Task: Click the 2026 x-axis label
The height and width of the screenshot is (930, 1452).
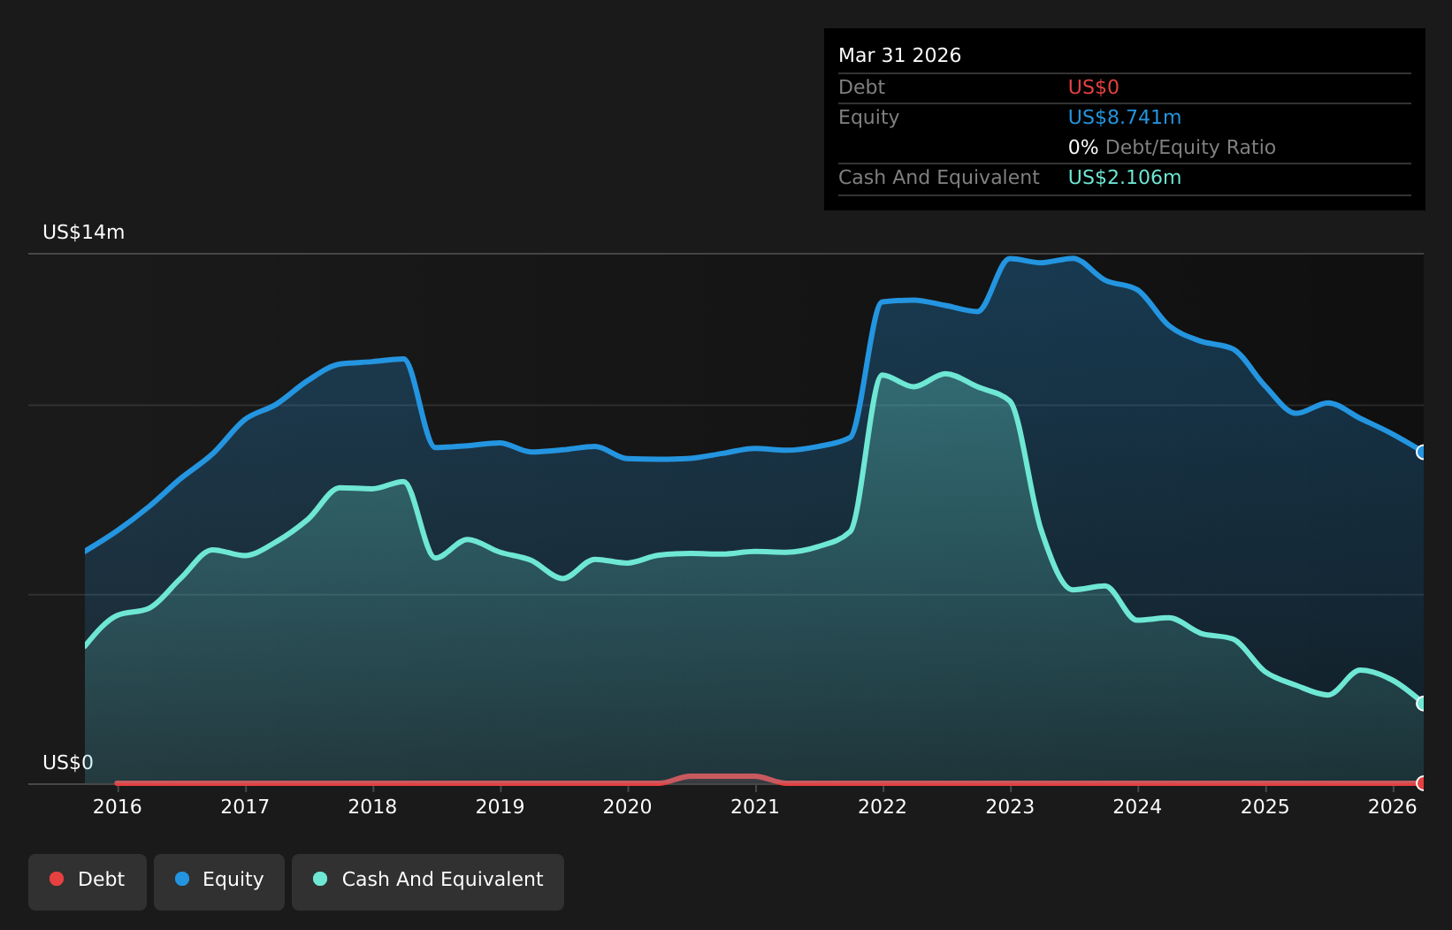Action: coord(1393,807)
